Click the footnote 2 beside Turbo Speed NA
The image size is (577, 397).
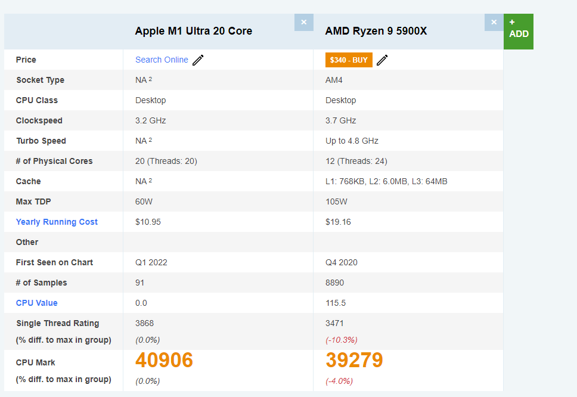coord(151,140)
